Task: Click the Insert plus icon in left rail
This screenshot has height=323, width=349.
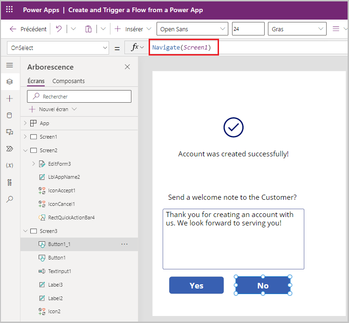Action: [10, 98]
